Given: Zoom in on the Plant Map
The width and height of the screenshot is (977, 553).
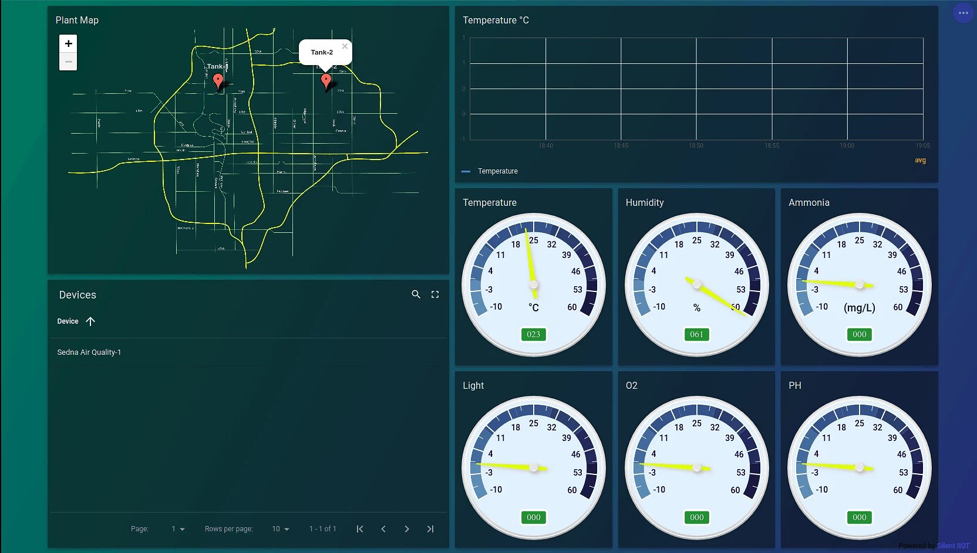Looking at the screenshot, I should click(x=68, y=43).
